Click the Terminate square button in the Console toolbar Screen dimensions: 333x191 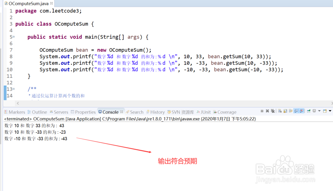262,111
